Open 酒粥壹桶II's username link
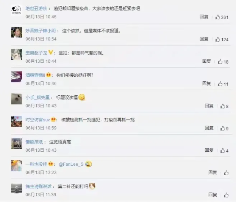 click(35, 75)
